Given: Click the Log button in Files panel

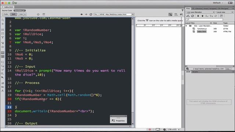Looking at the screenshot, I should pos(228,69).
